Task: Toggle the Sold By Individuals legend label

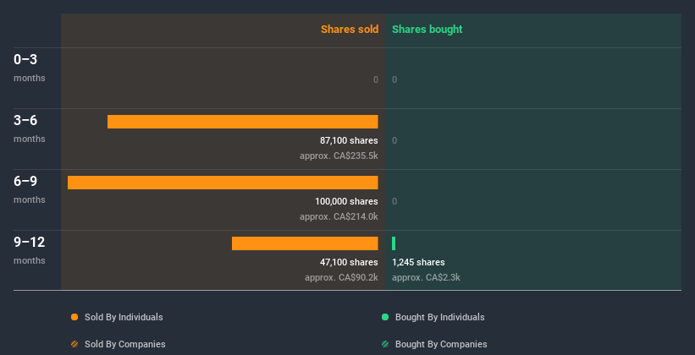Action: point(124,317)
